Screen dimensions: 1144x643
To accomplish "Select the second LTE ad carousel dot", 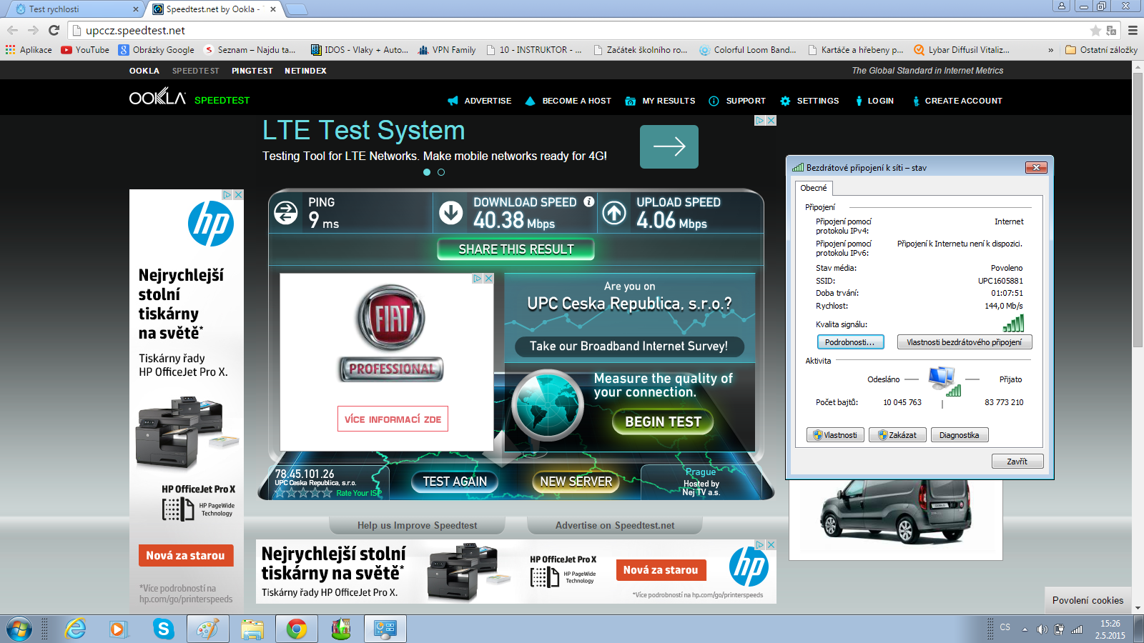I will coord(441,172).
